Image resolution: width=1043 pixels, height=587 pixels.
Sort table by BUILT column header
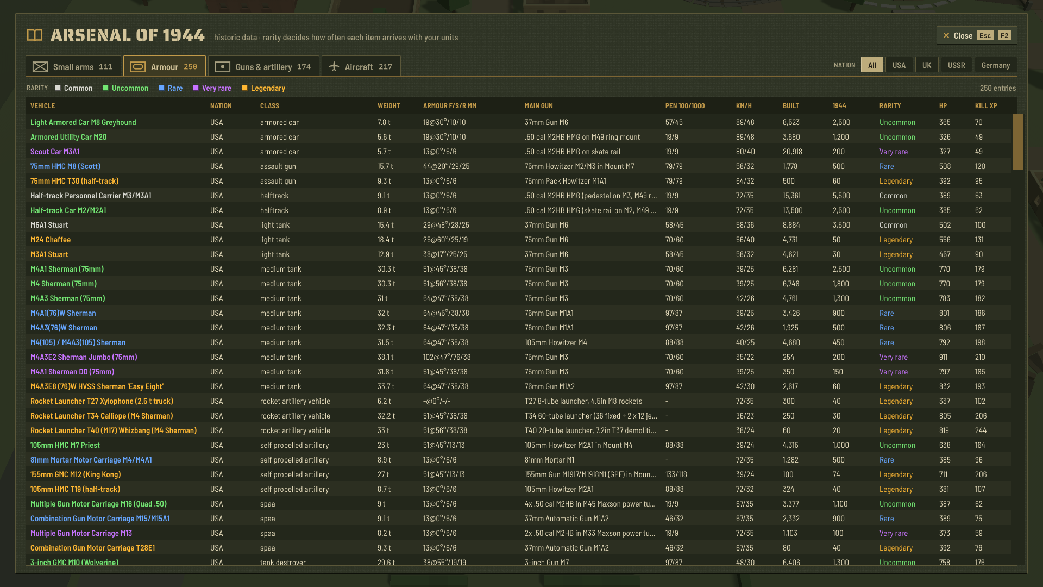791,106
